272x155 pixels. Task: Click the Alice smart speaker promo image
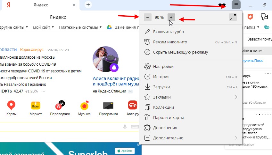106,59
